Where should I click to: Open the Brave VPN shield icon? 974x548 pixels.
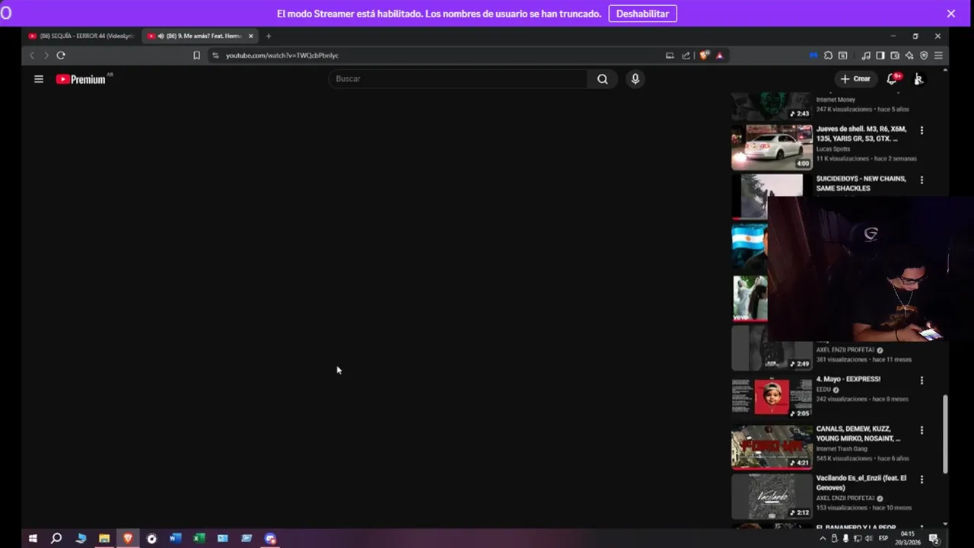click(x=924, y=55)
